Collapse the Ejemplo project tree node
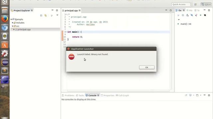213x119 pixels. tap(11, 20)
